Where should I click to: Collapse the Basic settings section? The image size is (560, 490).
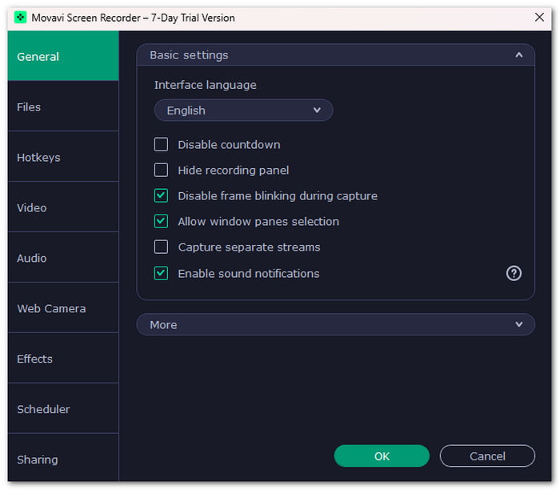[x=519, y=55]
